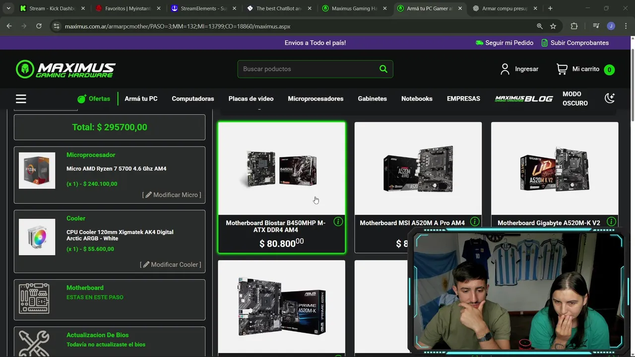This screenshot has width=635, height=357.
Task: Open info icon on MSI A520M card
Action: pos(475,222)
